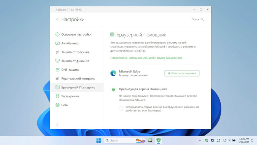This screenshot has width=257, height=145.
Task: Click the network monitor tray icon
Action: point(225,140)
